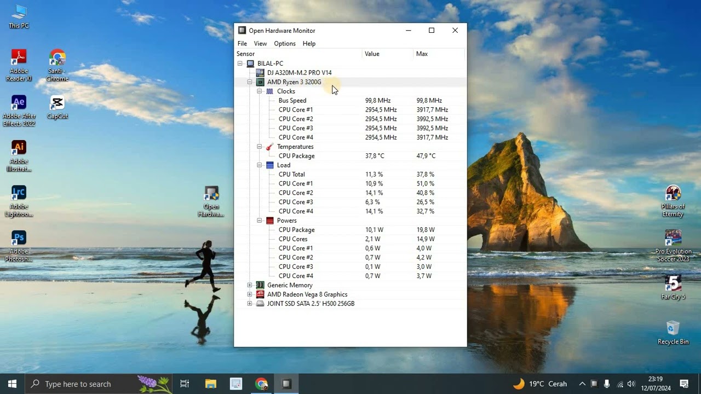Image resolution: width=701 pixels, height=394 pixels.
Task: Select the CPU Total load row
Action: coord(350,175)
